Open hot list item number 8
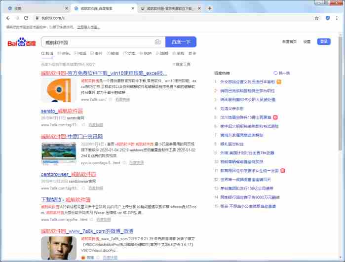 (x=232, y=144)
